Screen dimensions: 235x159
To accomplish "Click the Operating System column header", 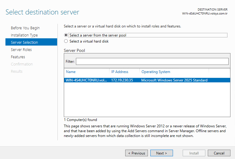I will (x=156, y=72).
